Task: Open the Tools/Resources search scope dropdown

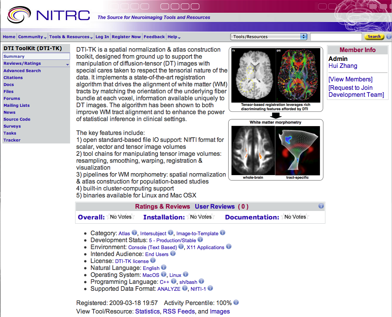Action: click(269, 37)
